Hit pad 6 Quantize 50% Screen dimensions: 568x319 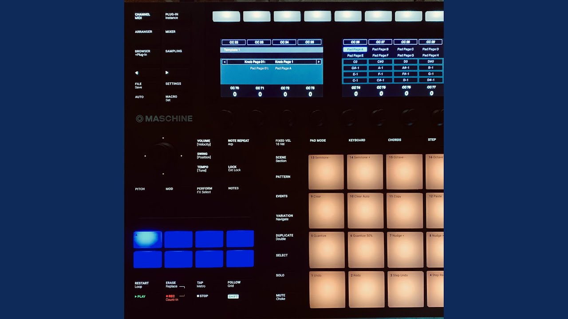(x=366, y=250)
